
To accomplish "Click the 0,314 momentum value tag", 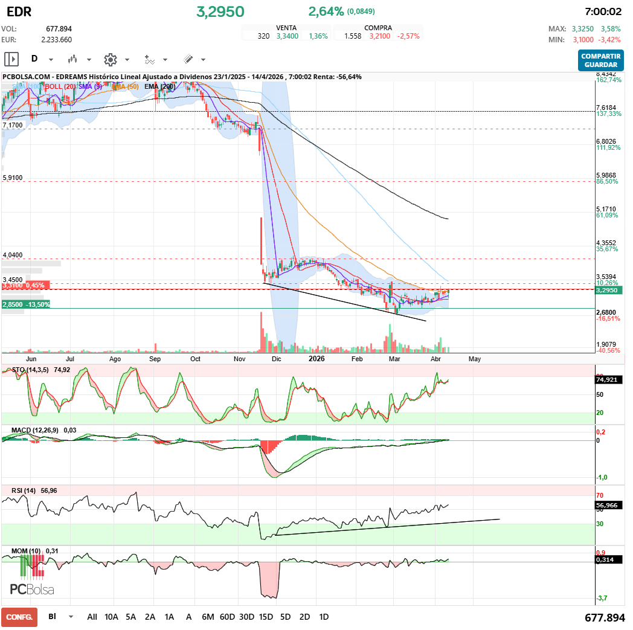I will tap(609, 560).
